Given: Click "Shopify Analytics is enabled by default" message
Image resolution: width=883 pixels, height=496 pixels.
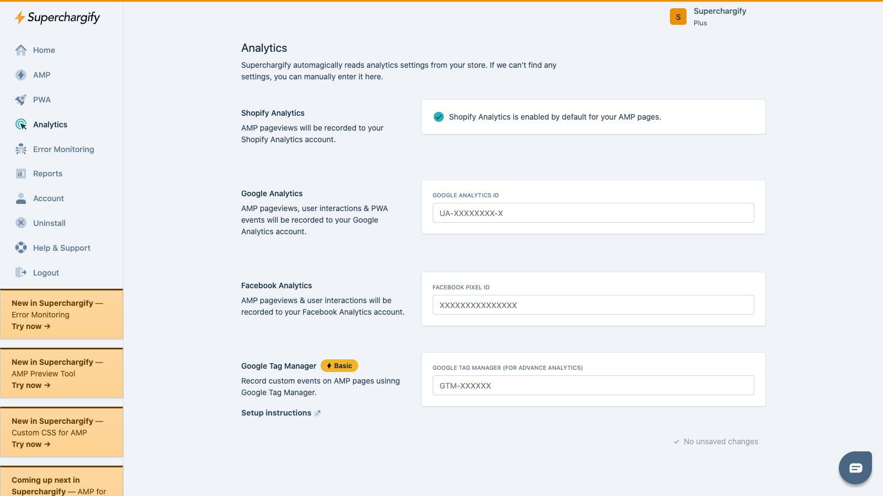Looking at the screenshot, I should tap(555, 117).
